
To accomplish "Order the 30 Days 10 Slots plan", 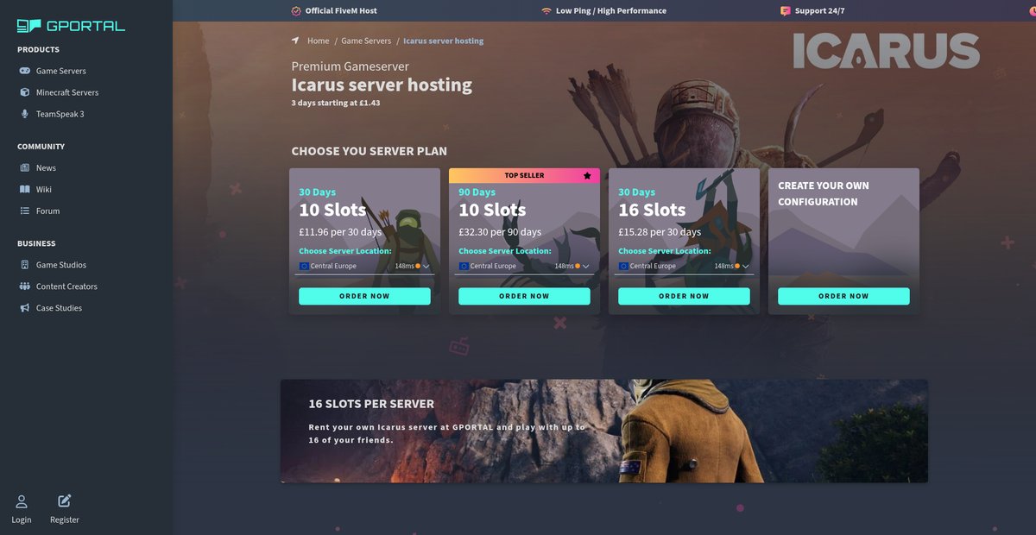I will pyautogui.click(x=364, y=296).
